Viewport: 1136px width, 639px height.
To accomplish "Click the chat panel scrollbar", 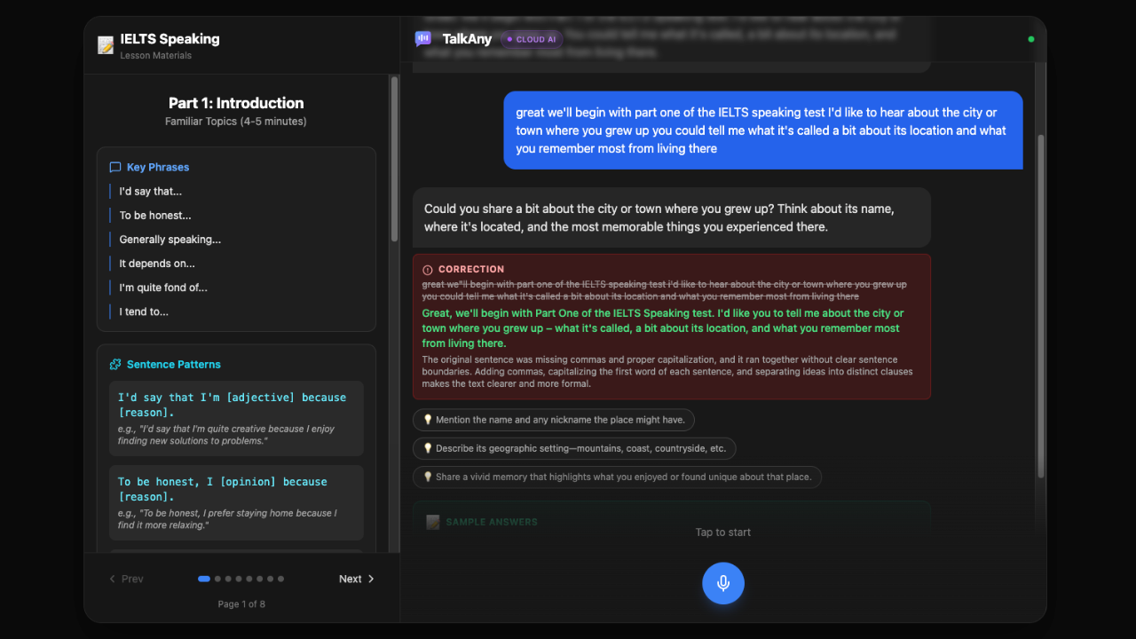I will click(1041, 302).
